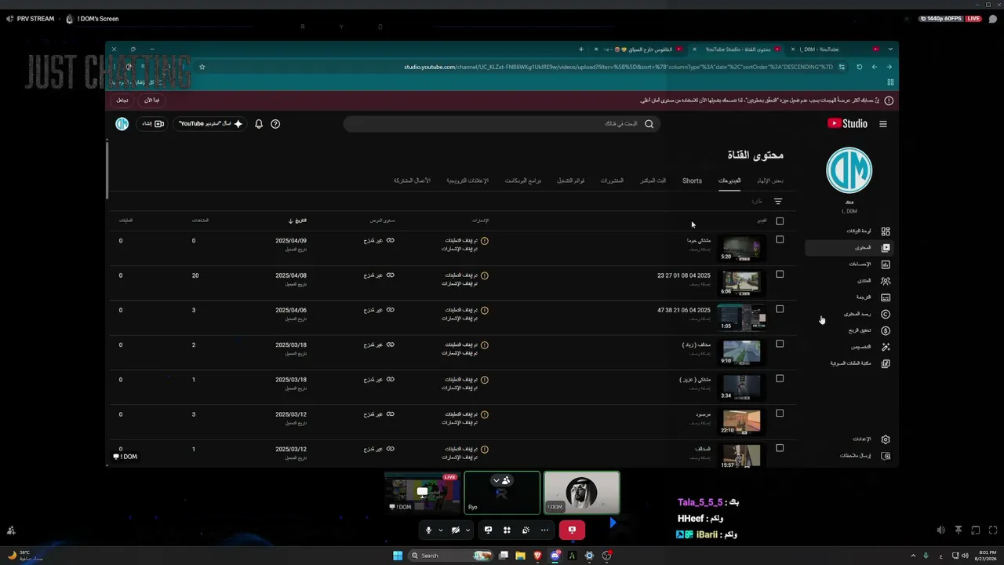Open Earn dollar icon in sidebar
Screen dimensions: 1004x565
pos(886,330)
